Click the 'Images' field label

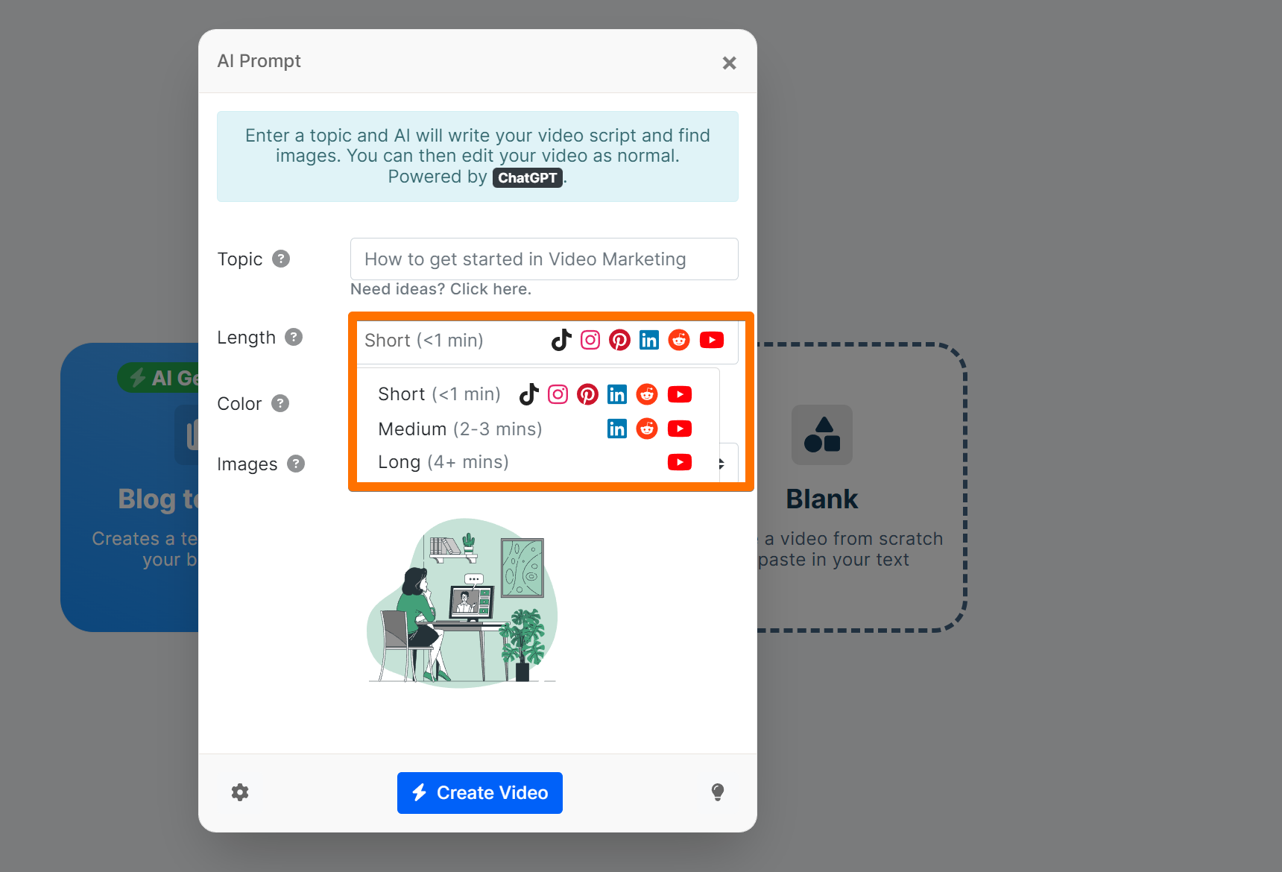(x=247, y=464)
